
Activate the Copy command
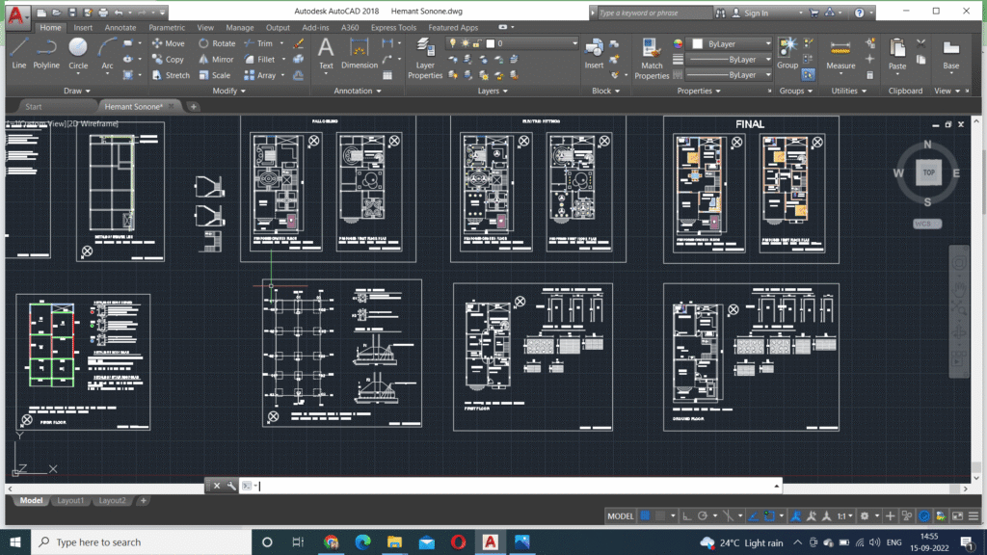(x=168, y=59)
